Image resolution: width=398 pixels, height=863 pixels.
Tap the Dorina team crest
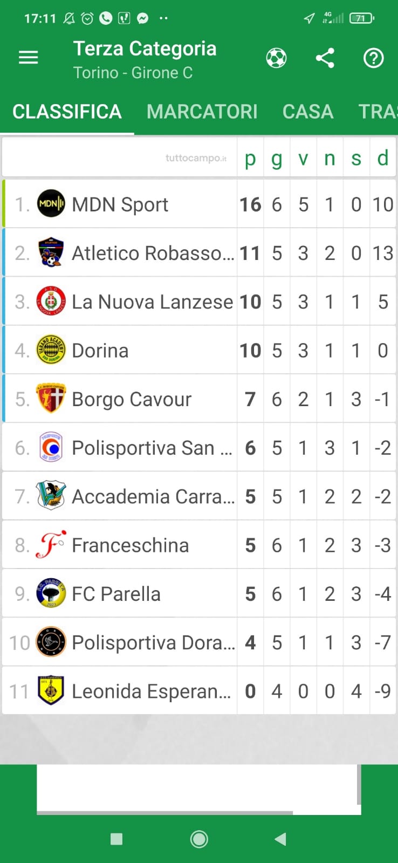pyautogui.click(x=51, y=350)
